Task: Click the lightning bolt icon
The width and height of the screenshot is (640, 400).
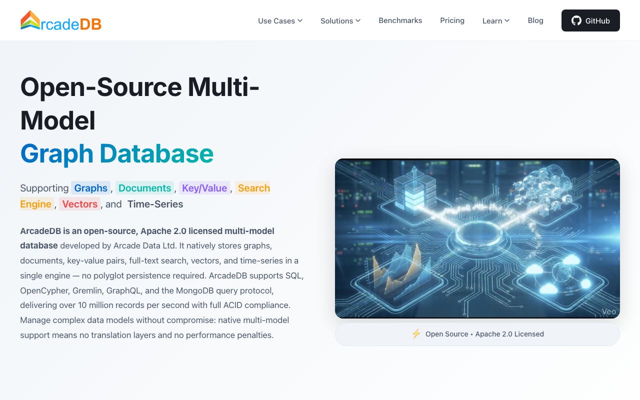Action: (x=416, y=334)
